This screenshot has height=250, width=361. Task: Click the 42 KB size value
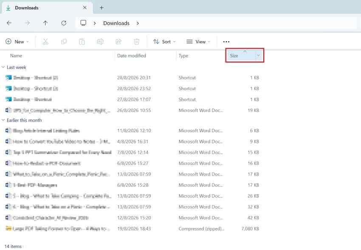253,218
